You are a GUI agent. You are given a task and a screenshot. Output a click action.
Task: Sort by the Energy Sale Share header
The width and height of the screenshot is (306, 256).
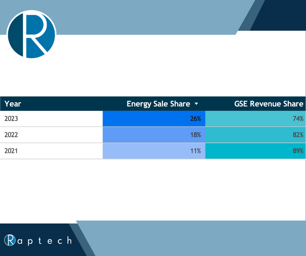158,104
